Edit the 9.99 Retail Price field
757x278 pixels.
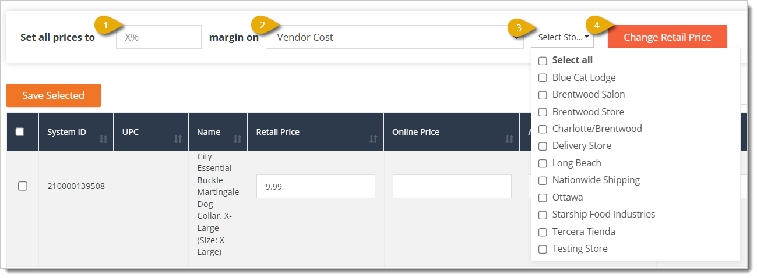click(x=316, y=186)
